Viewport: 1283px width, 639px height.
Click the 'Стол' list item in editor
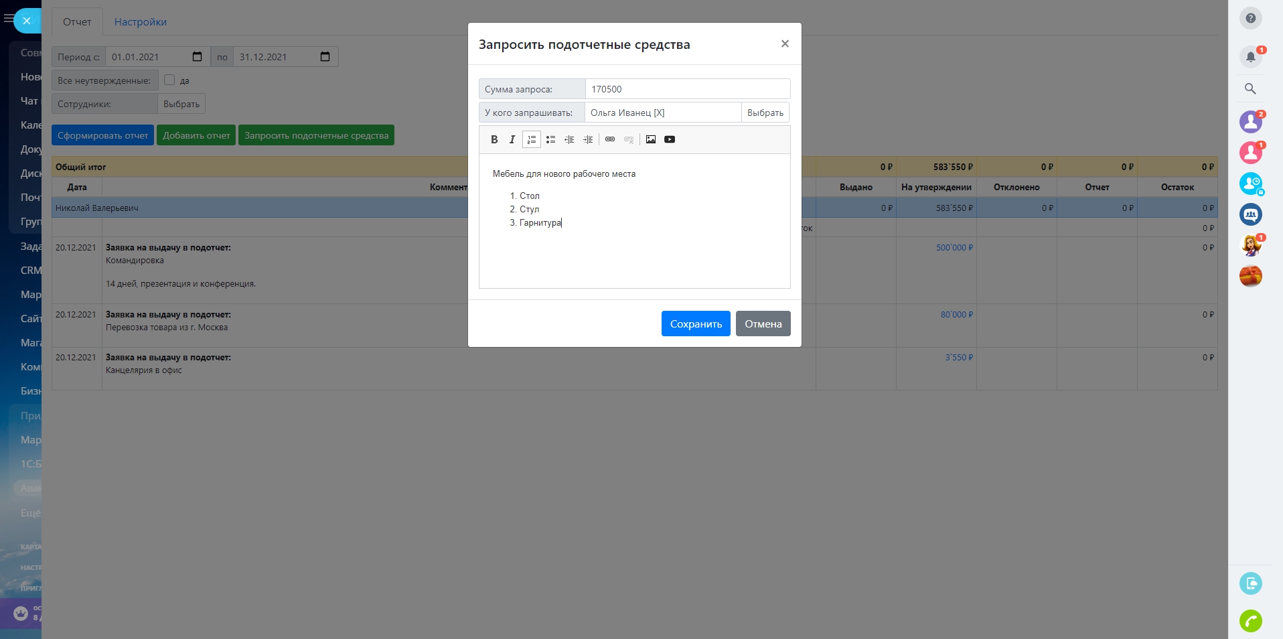[530, 196]
